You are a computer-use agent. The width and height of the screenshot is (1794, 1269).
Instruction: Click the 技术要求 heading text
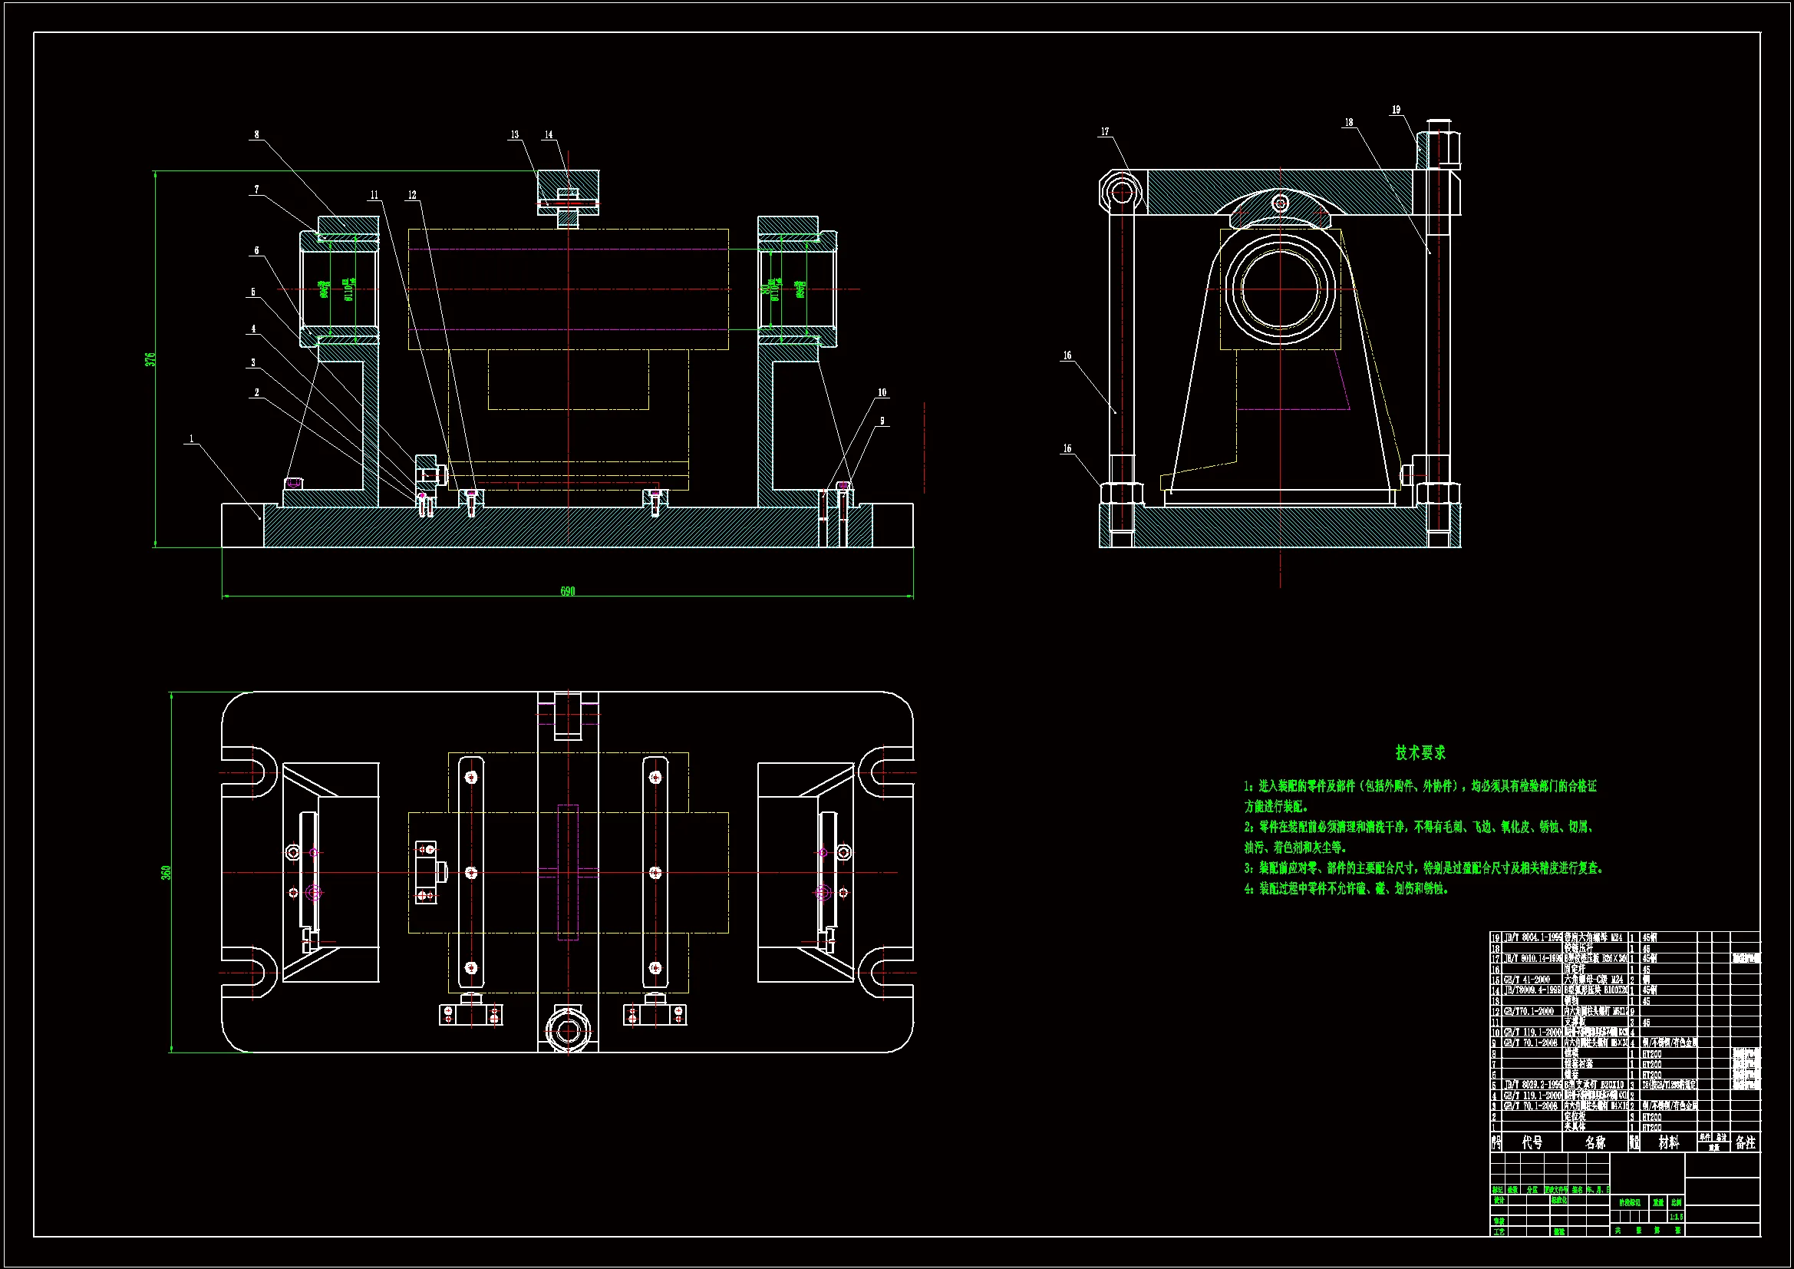click(x=1420, y=752)
